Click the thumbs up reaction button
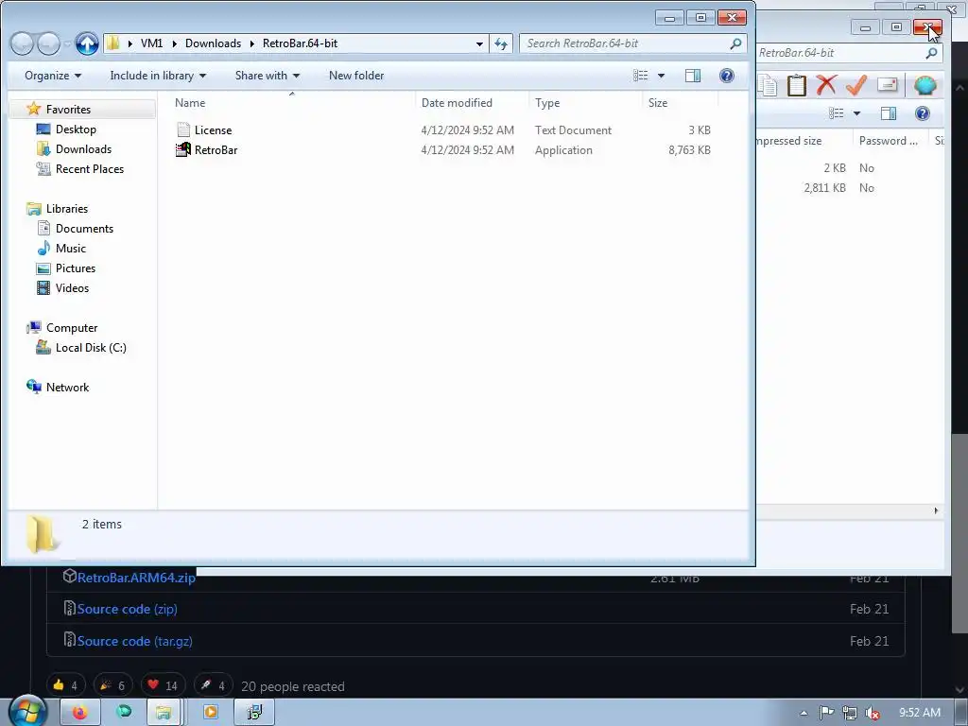968x726 pixels. tap(65, 685)
